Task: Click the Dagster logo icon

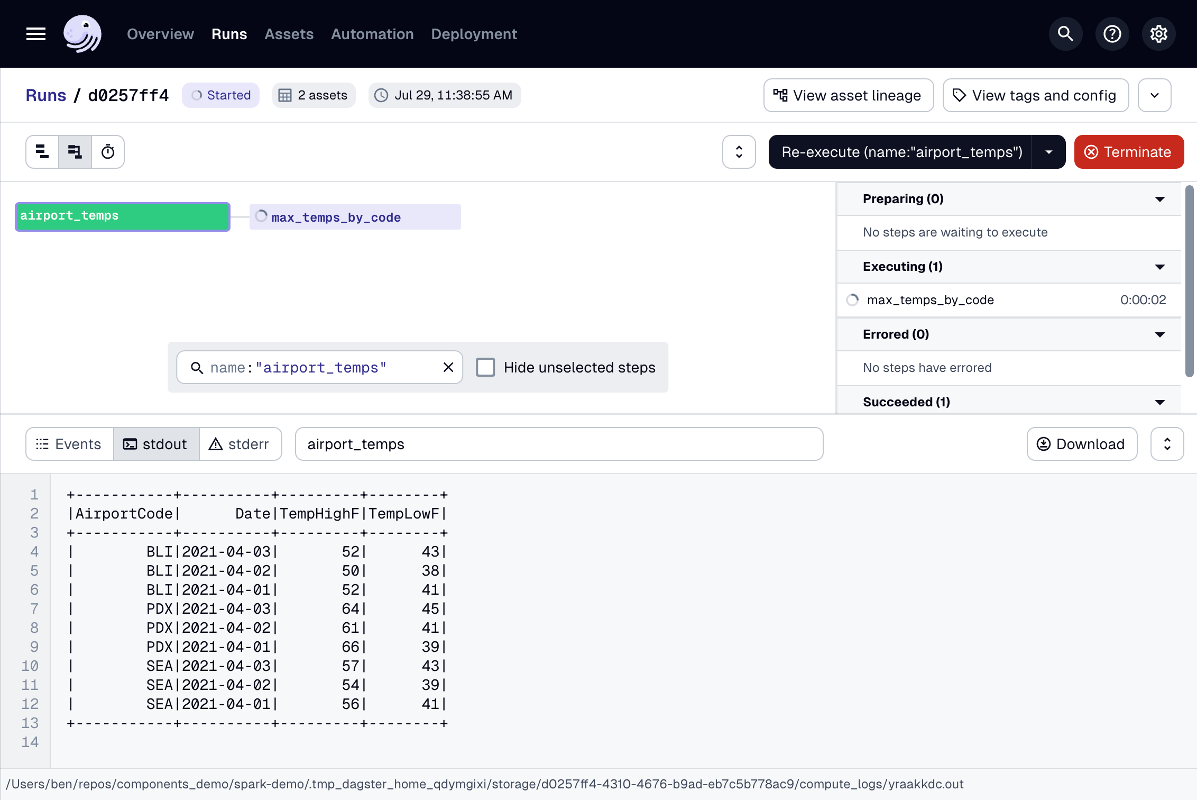Action: coord(82,34)
